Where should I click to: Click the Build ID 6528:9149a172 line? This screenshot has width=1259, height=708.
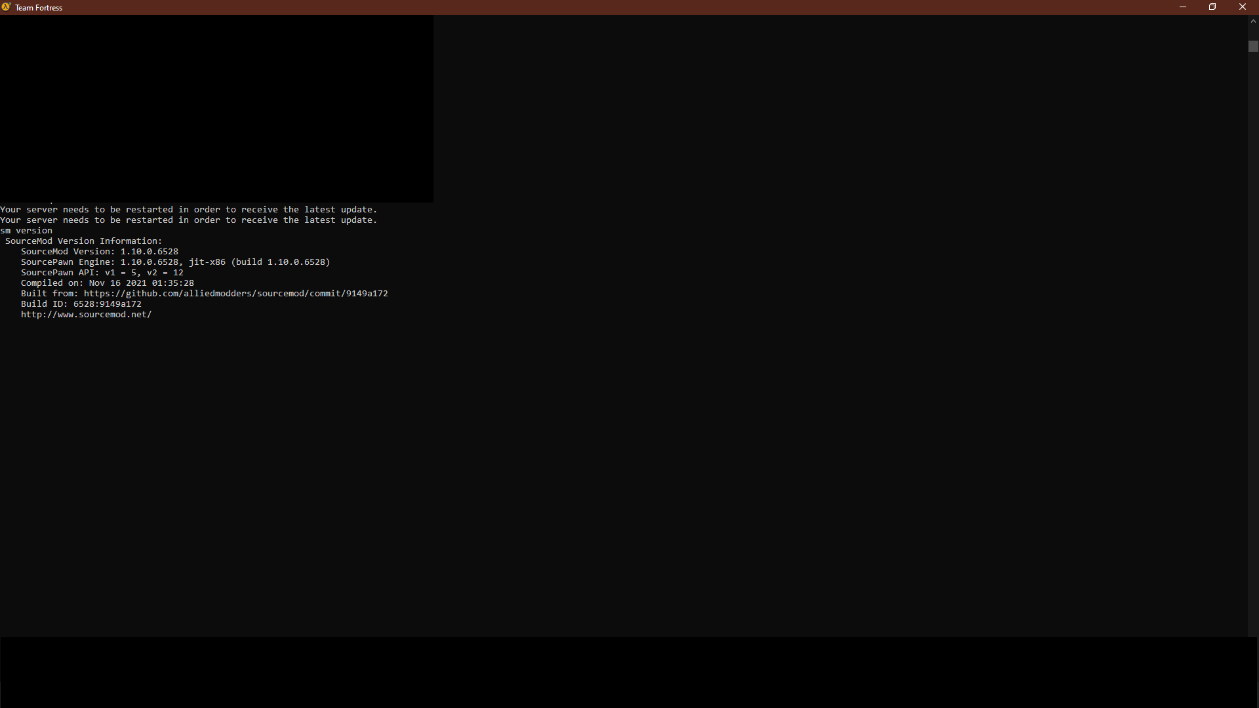tap(81, 304)
